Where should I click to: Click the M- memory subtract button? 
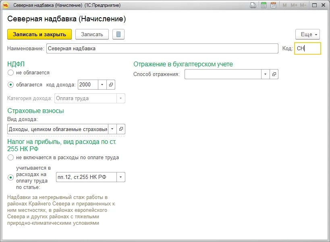[303, 5]
